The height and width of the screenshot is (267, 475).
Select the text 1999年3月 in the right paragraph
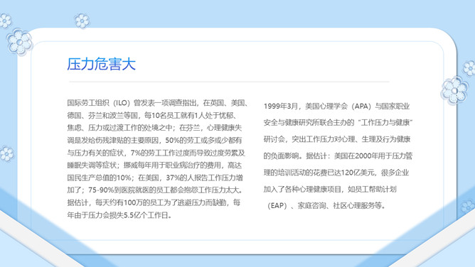281,106
